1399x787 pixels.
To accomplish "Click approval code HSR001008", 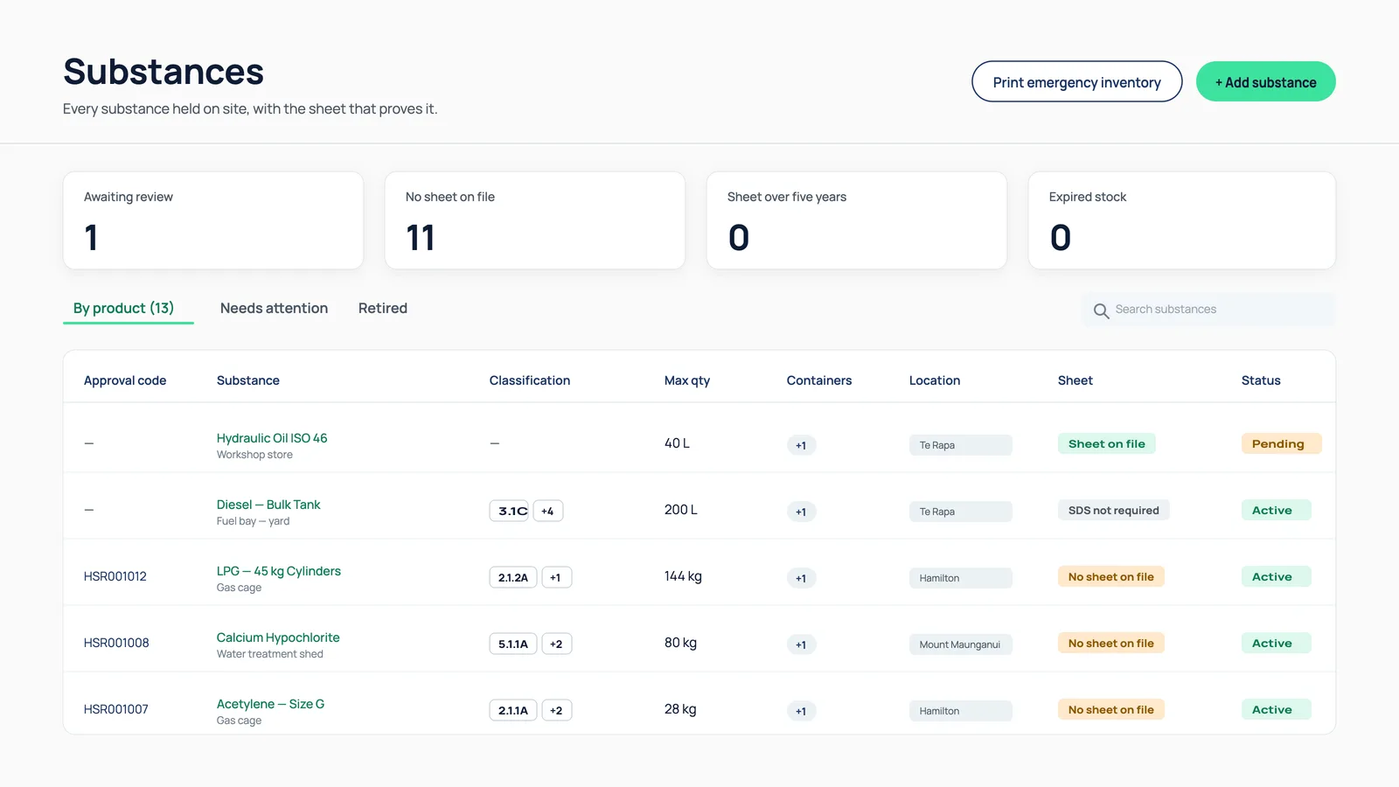I will (116, 643).
